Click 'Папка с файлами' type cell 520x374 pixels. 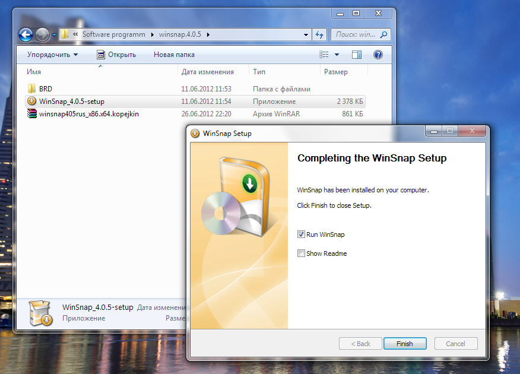coord(281,89)
